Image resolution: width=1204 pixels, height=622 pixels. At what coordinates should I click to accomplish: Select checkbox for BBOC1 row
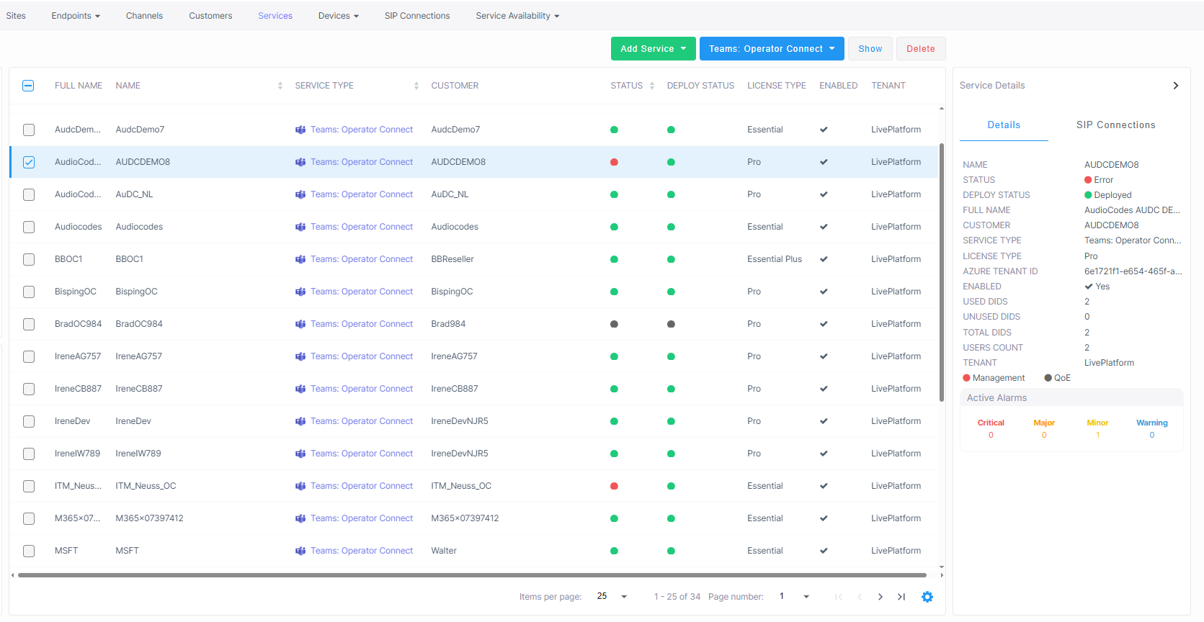click(x=29, y=259)
